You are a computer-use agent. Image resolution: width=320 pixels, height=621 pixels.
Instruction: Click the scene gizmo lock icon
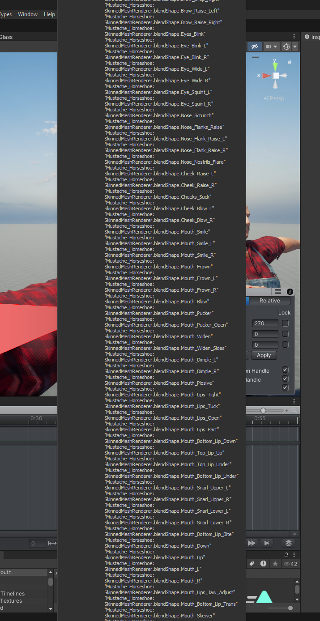coord(290,62)
